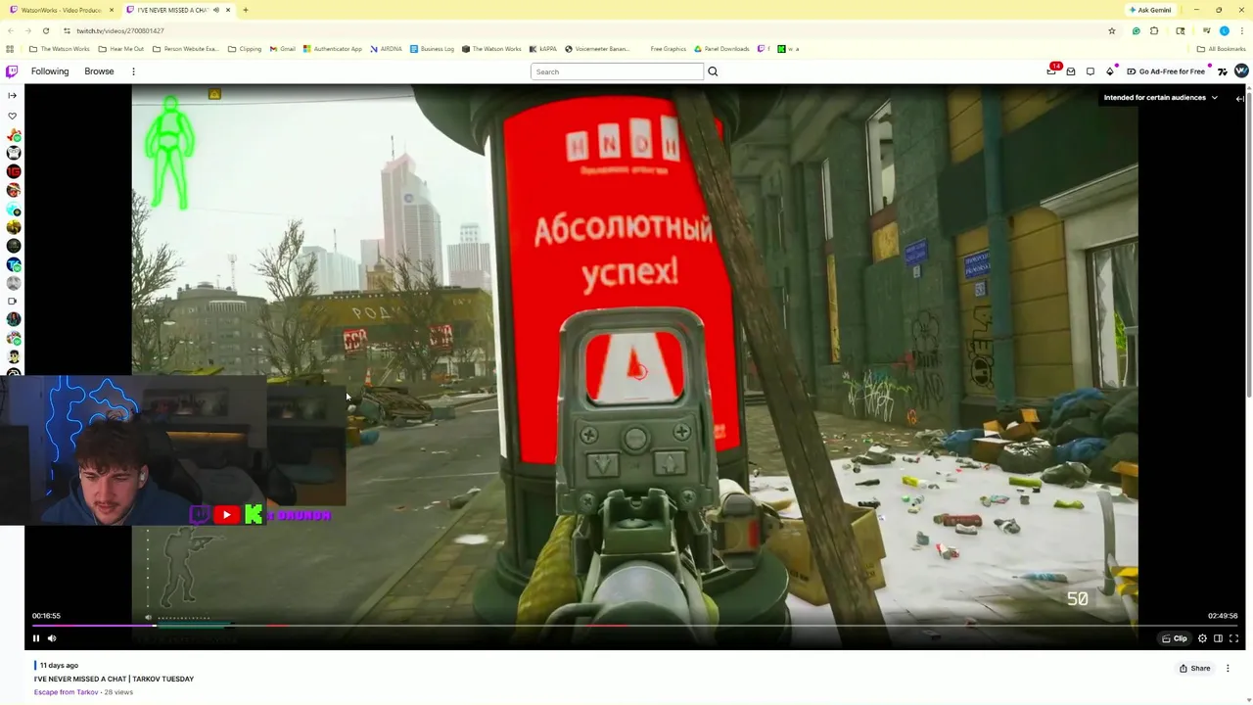
Task: Expand the left sidebar arrow
Action: 12,95
